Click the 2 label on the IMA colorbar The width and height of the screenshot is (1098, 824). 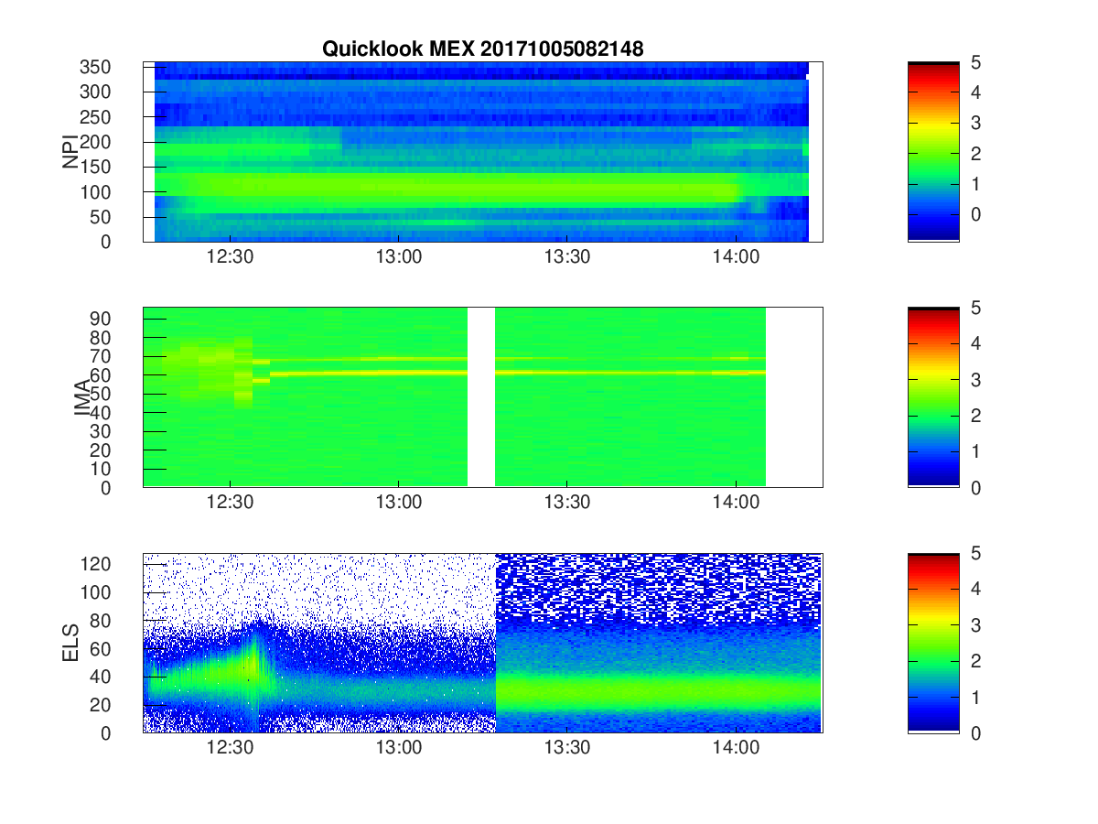(974, 416)
